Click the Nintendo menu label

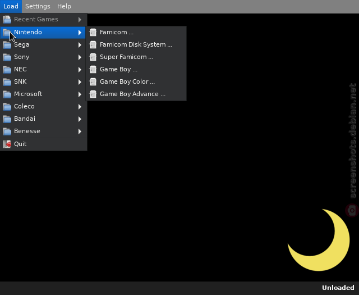[28, 32]
